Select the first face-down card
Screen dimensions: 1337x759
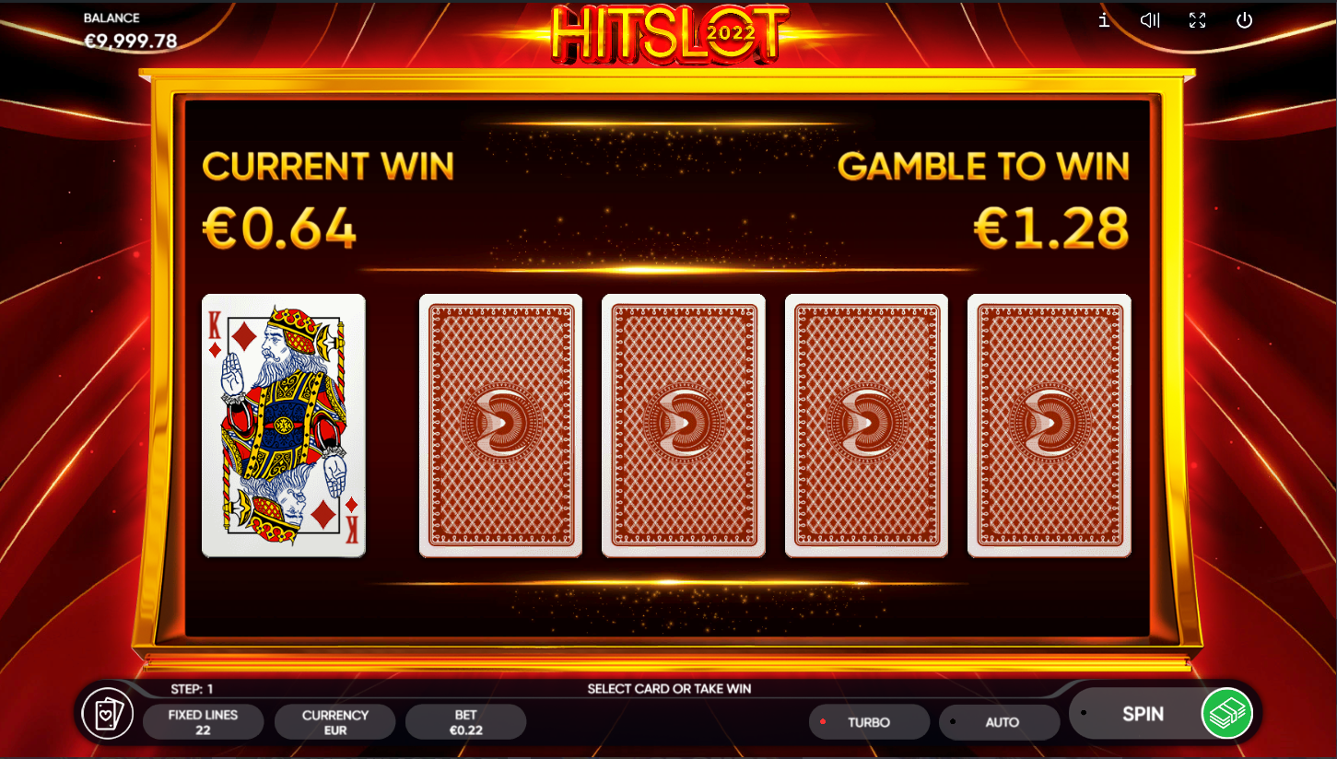pos(500,426)
